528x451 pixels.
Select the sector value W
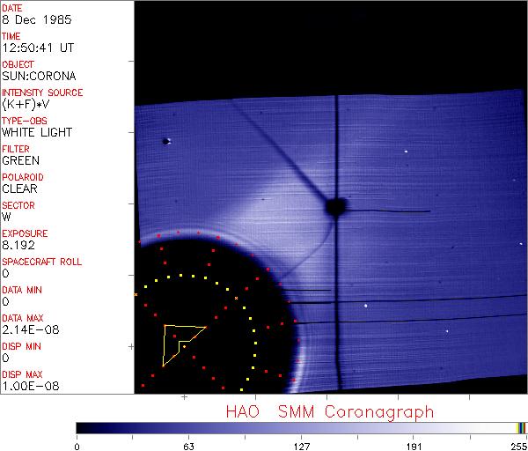[6, 217]
